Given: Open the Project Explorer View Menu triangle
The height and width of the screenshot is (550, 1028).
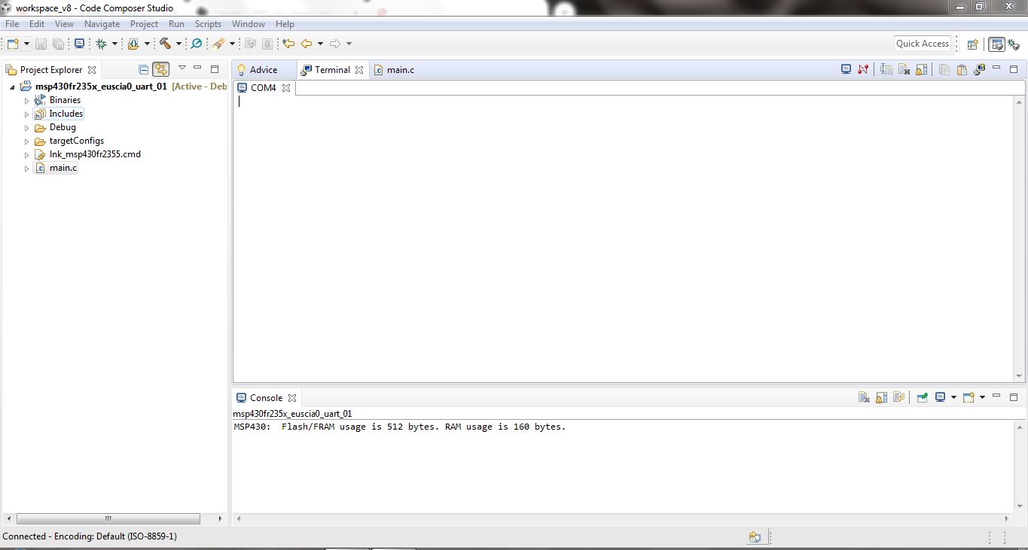Looking at the screenshot, I should pyautogui.click(x=182, y=68).
